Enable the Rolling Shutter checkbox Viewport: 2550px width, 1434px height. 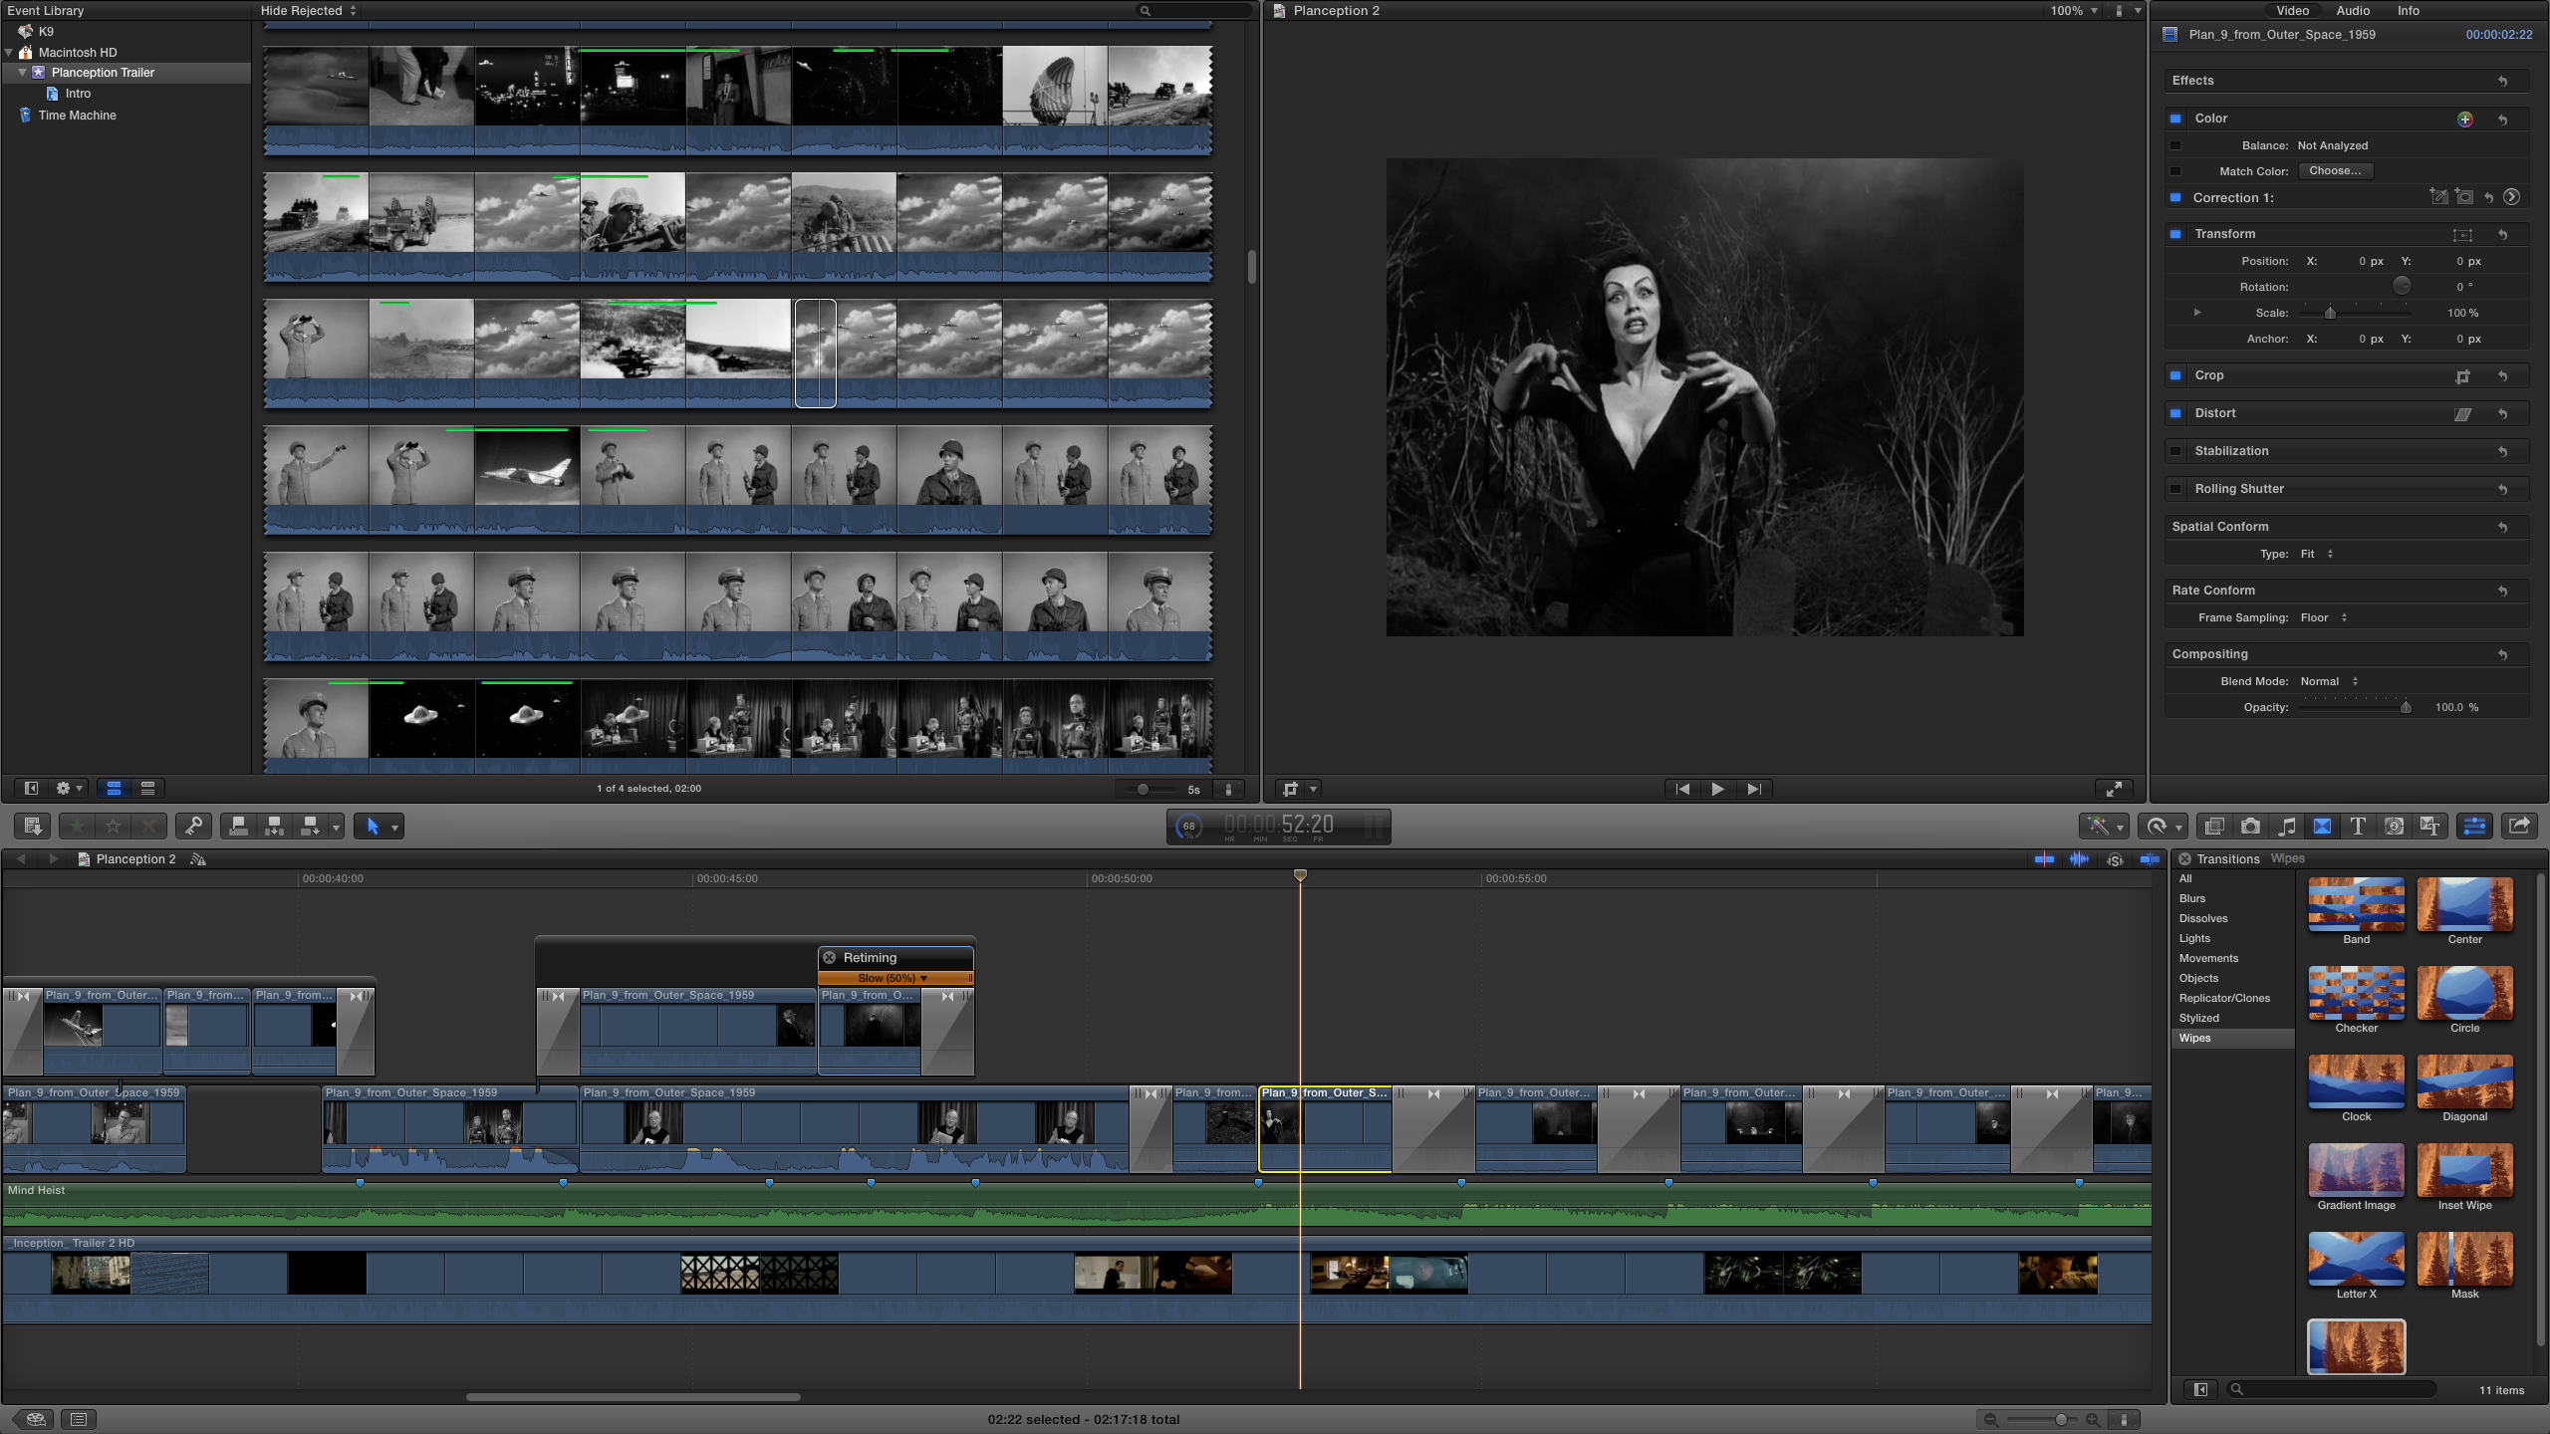[2175, 489]
